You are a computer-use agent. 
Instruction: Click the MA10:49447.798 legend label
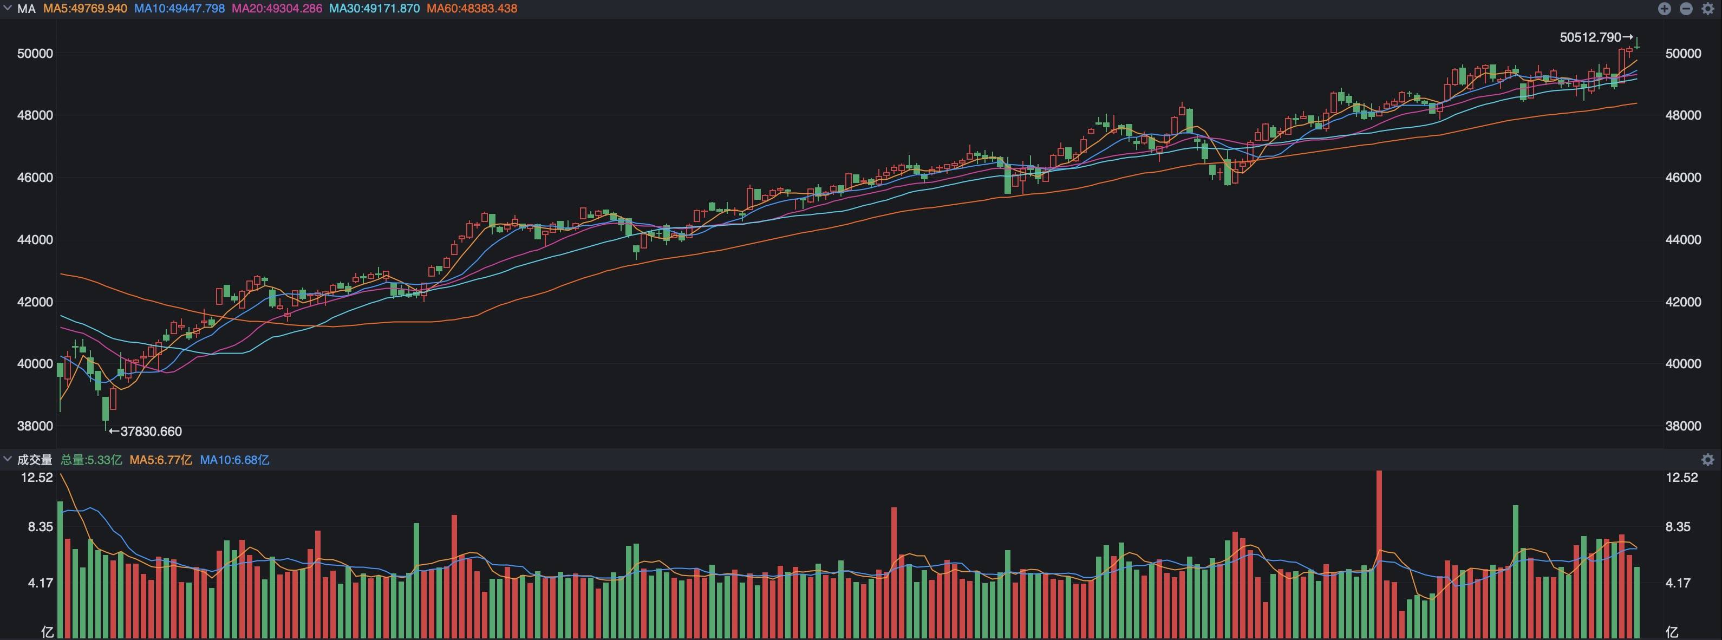click(179, 9)
